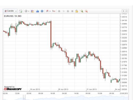This screenshot has width=133, height=100.
Task: Toggle the chart lock padlock icon
Action: (x=77, y=11)
